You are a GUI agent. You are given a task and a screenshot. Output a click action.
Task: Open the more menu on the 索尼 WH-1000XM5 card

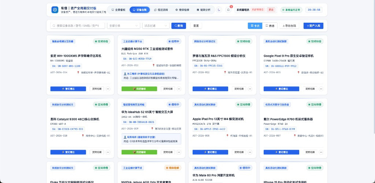point(108,89)
